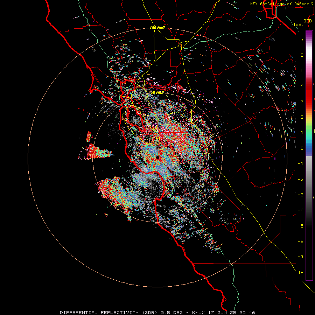Click the -2 dB tick label on the color scale
Image resolution: width=315 pixels, height=315 pixels.
[x=301, y=180]
